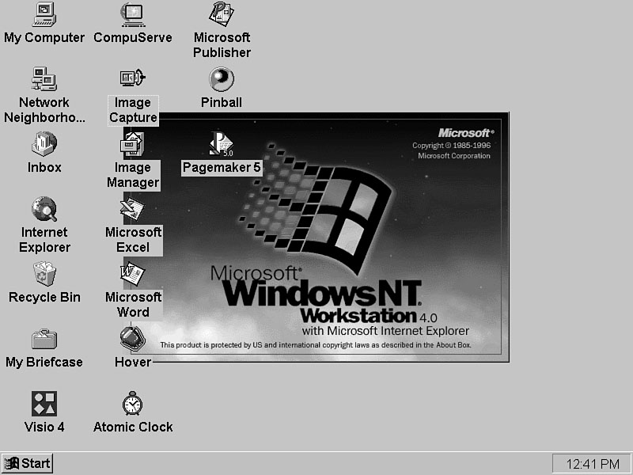Screen dimensions: 633x475
Task: Open the Start menu
Action: click(27, 463)
